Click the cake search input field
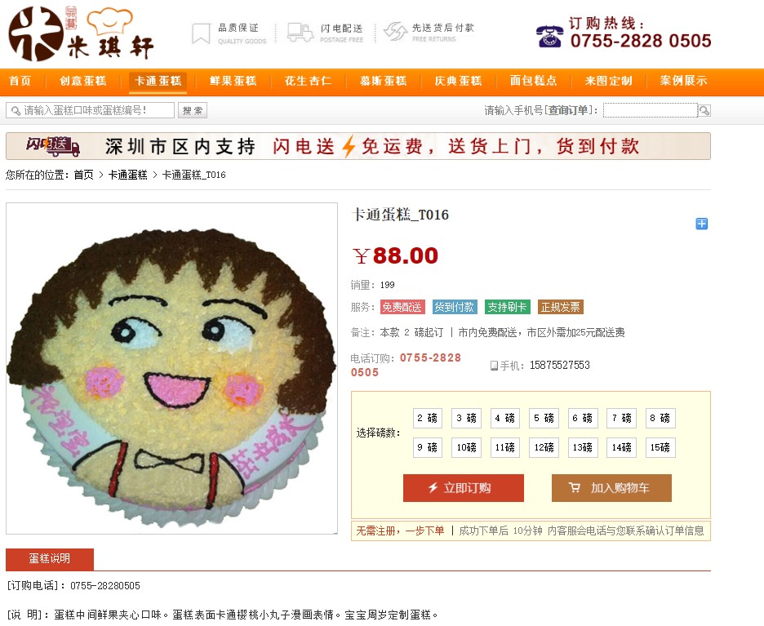 pos(90,110)
